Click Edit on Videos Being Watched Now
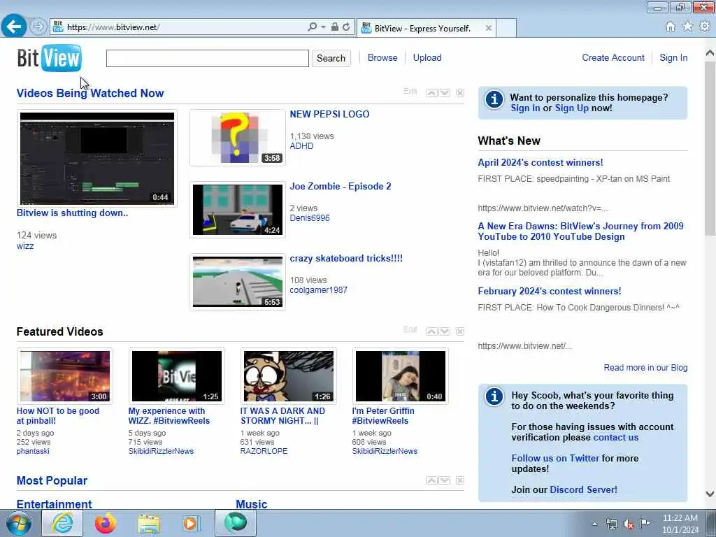 pyautogui.click(x=410, y=92)
